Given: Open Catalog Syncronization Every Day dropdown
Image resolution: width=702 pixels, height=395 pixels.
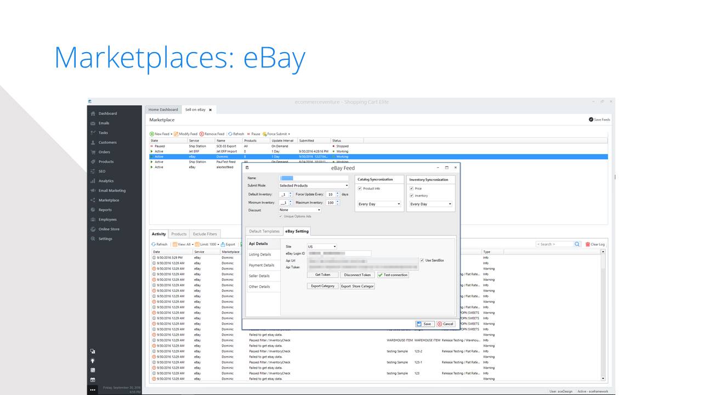Looking at the screenshot, I should point(379,204).
